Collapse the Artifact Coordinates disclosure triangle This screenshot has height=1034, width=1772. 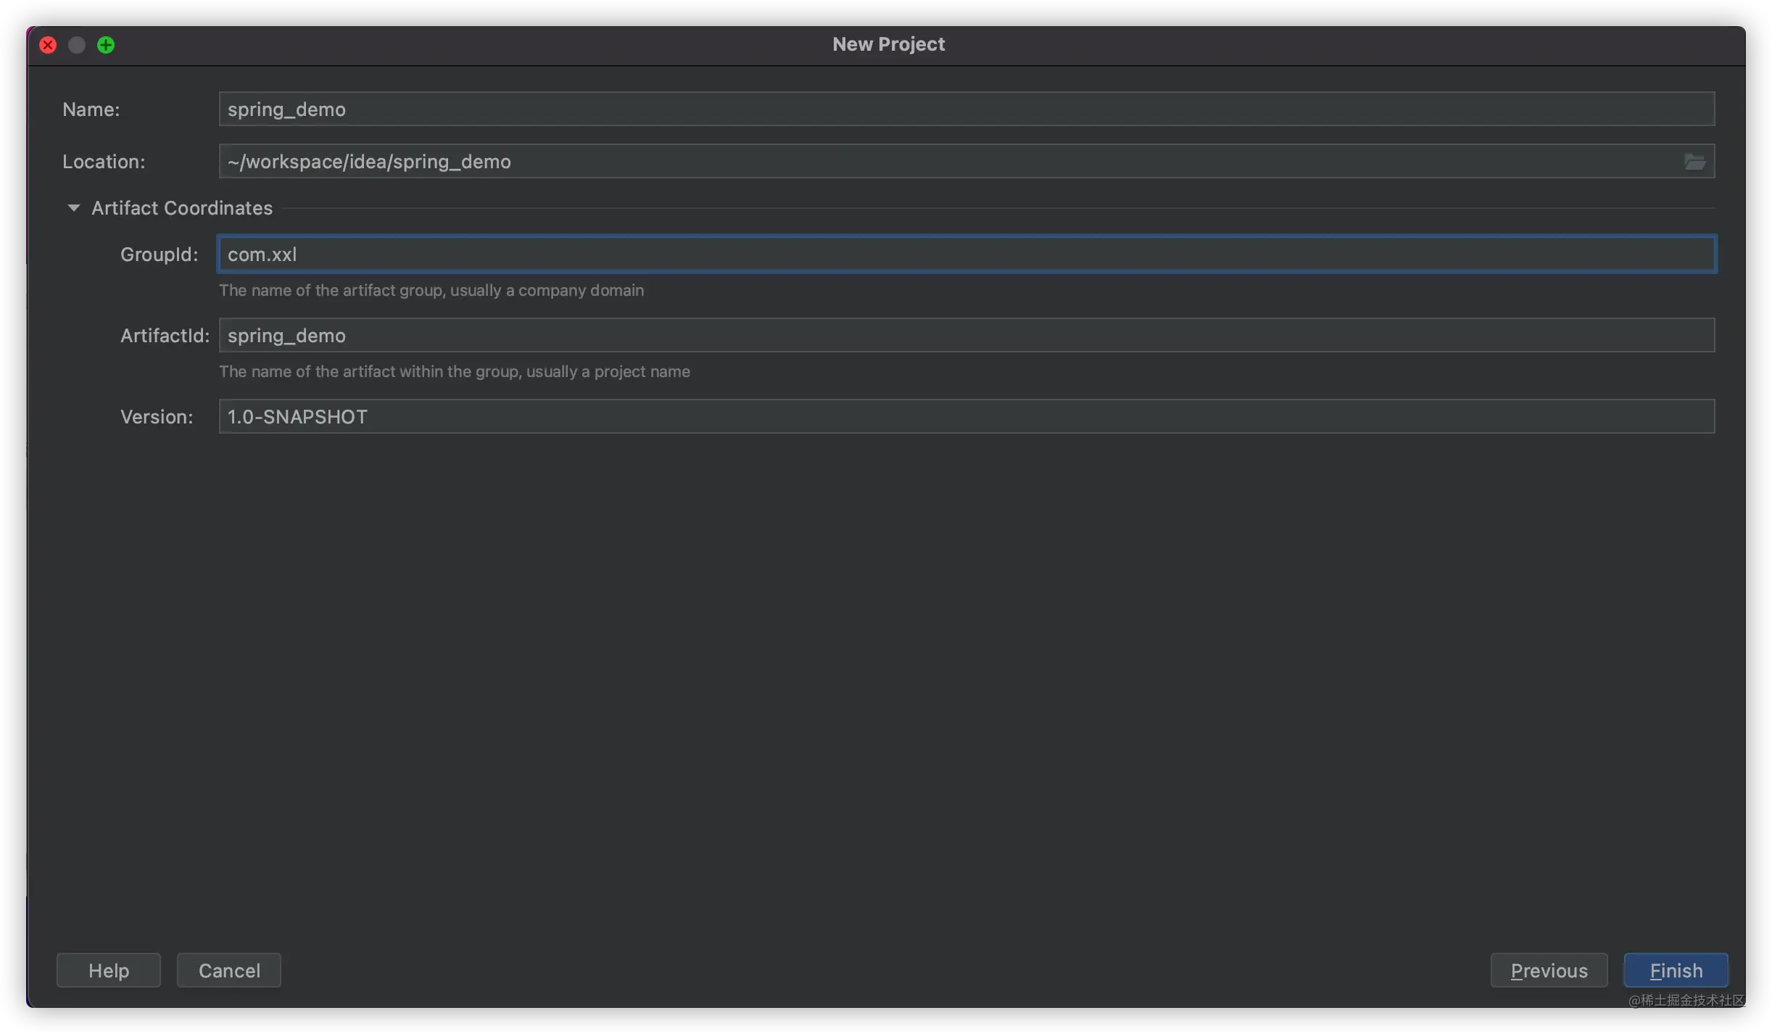[x=73, y=208]
